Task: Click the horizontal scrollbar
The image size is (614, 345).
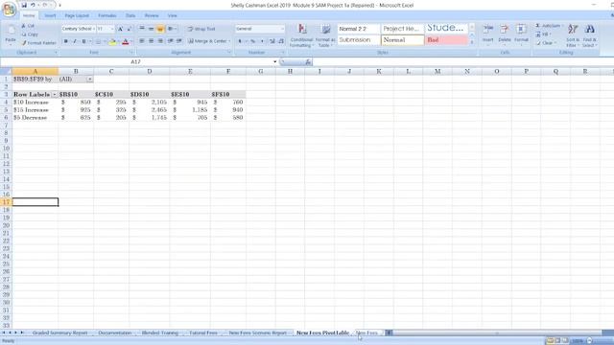Action: (497, 333)
